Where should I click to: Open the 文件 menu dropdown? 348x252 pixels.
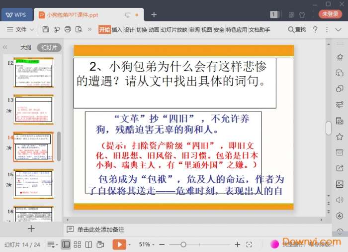20,30
